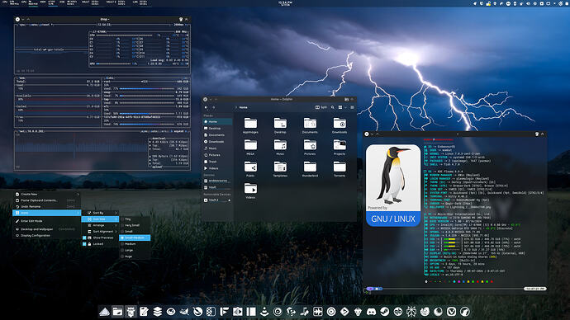Screen dimensions: 570x320
Task: Click the spider-shaped icon in the dock
Action: click(411, 311)
